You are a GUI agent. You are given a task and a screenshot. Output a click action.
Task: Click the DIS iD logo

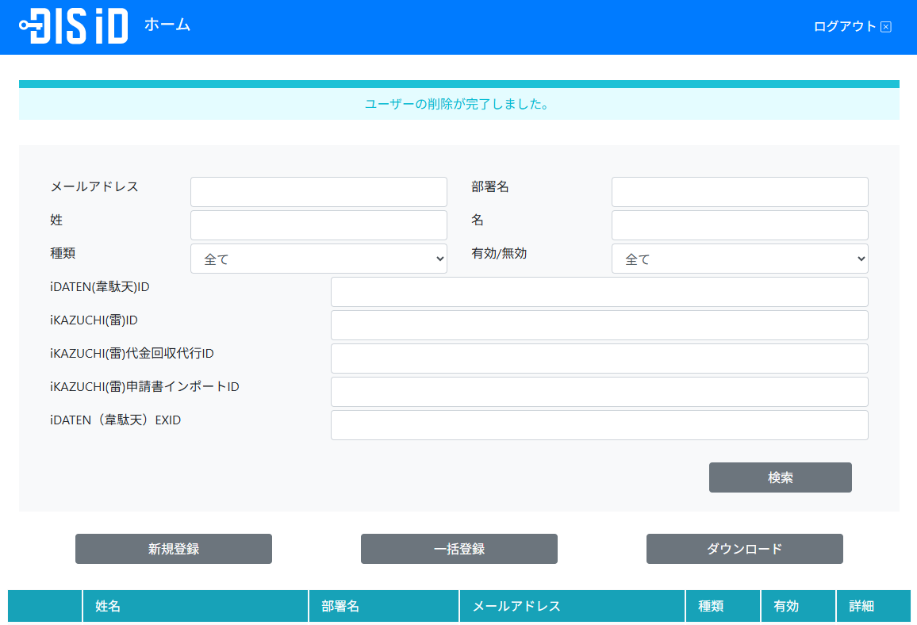[74, 26]
